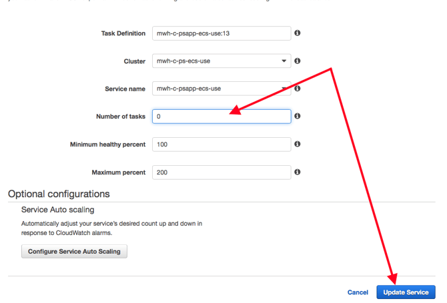Viewport: 447px width, 303px height.
Task: Click the blue Update Service button
Action: 406,292
